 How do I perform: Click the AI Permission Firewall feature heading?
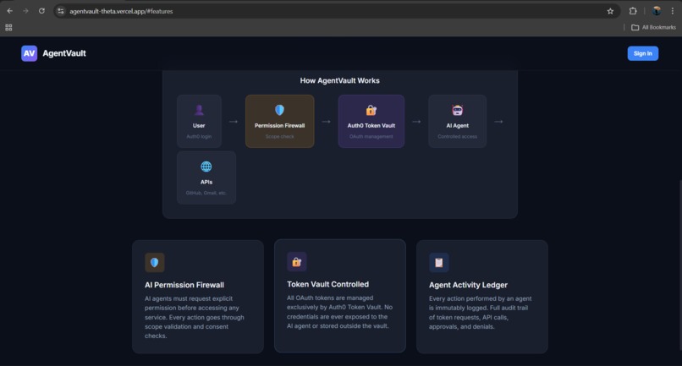coord(184,285)
